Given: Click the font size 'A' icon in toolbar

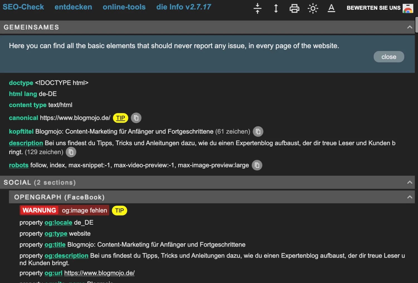Looking at the screenshot, I should [331, 8].
